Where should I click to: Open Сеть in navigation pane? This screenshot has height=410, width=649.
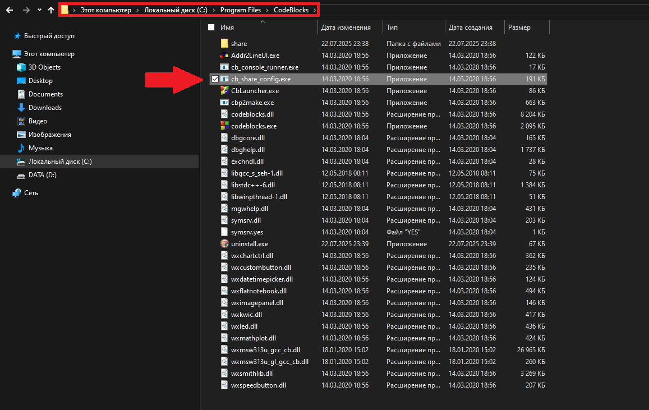click(x=31, y=193)
